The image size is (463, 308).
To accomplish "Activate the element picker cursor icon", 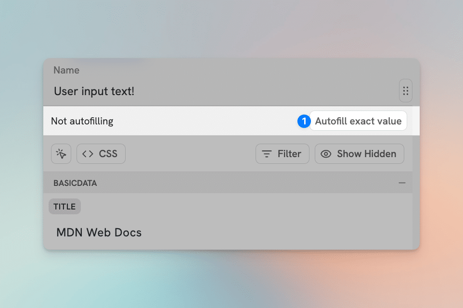I will [x=61, y=154].
